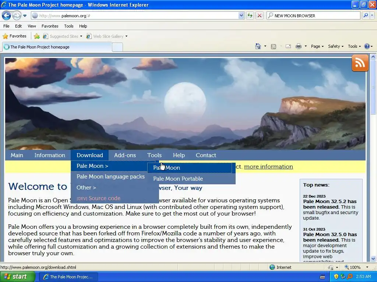Screen dimensions: 377x282
Task: Open the File menu
Action: [7, 26]
